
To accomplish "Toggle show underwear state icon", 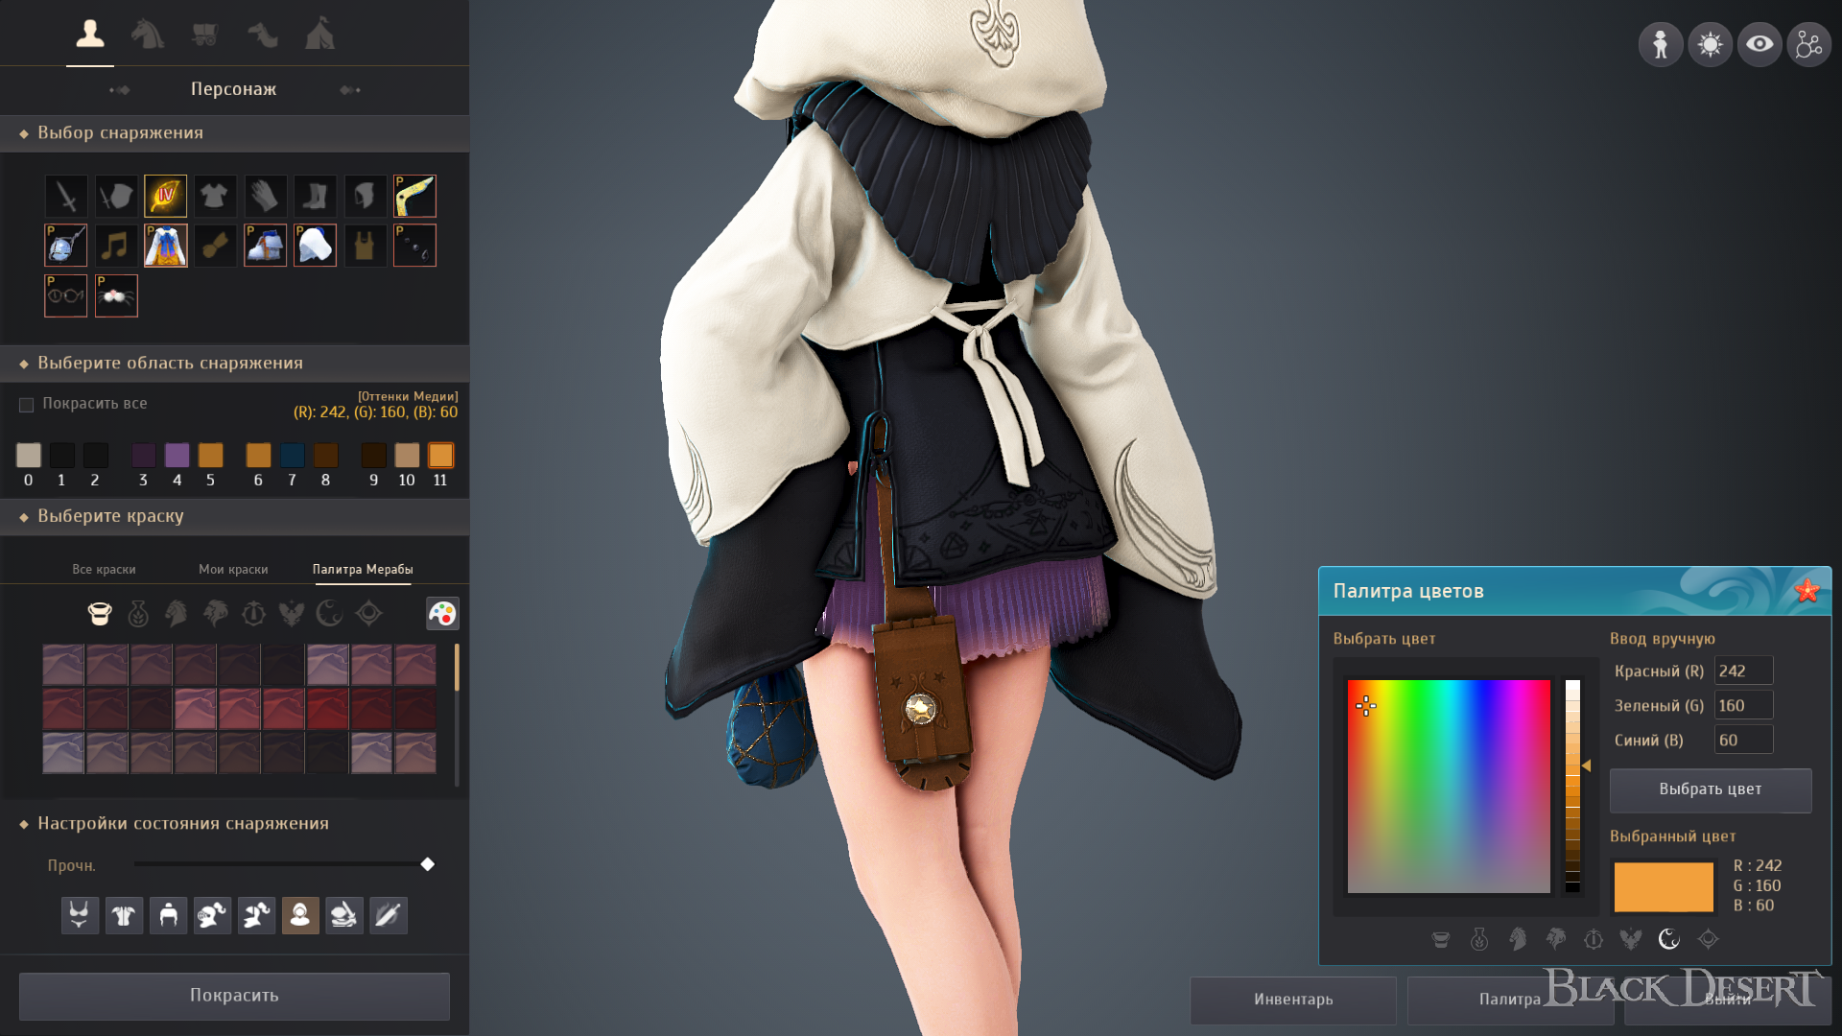I will tap(80, 915).
